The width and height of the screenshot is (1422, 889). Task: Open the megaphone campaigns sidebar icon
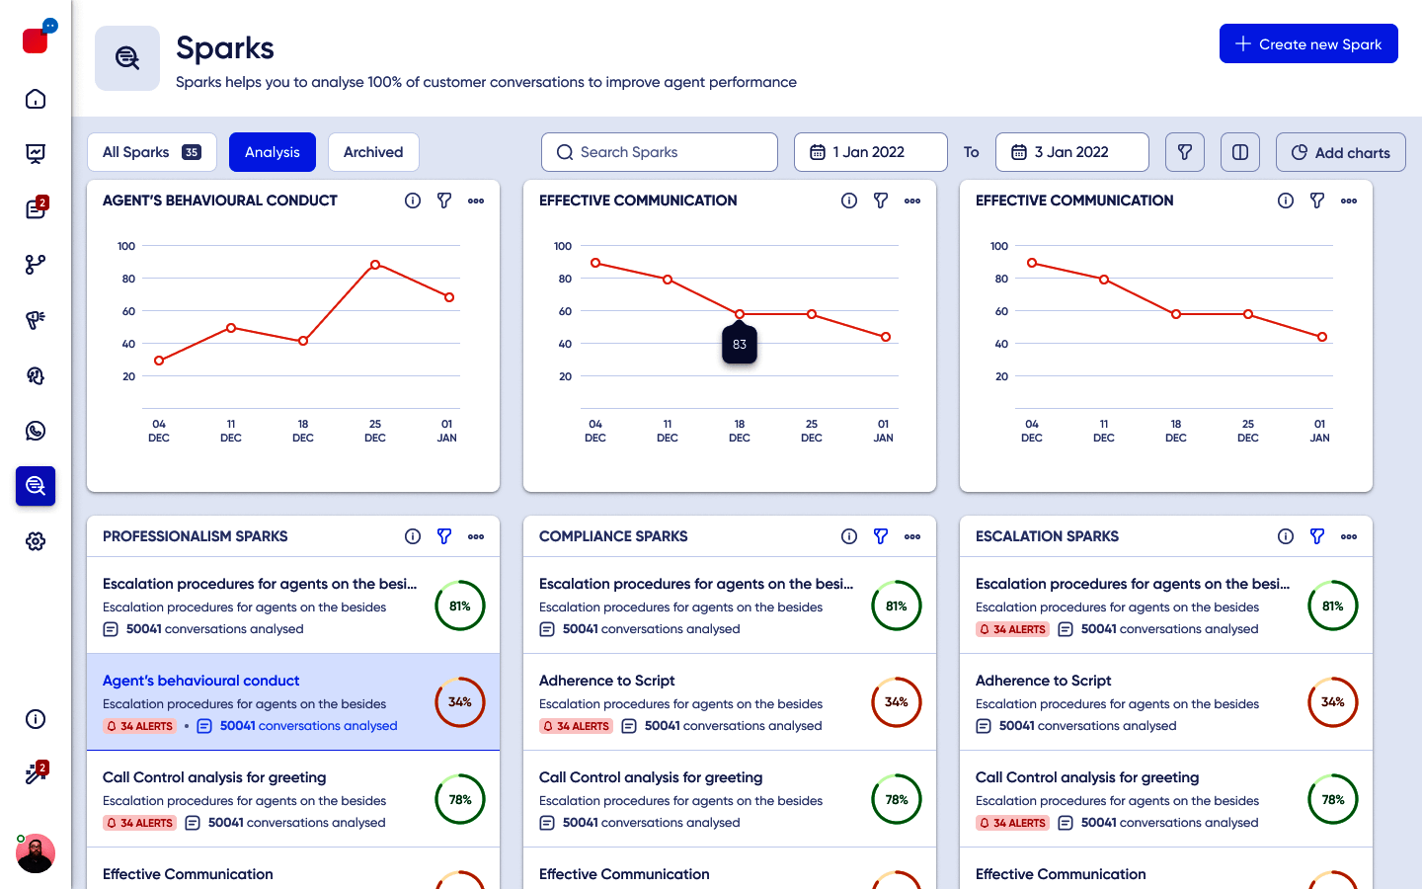[36, 320]
